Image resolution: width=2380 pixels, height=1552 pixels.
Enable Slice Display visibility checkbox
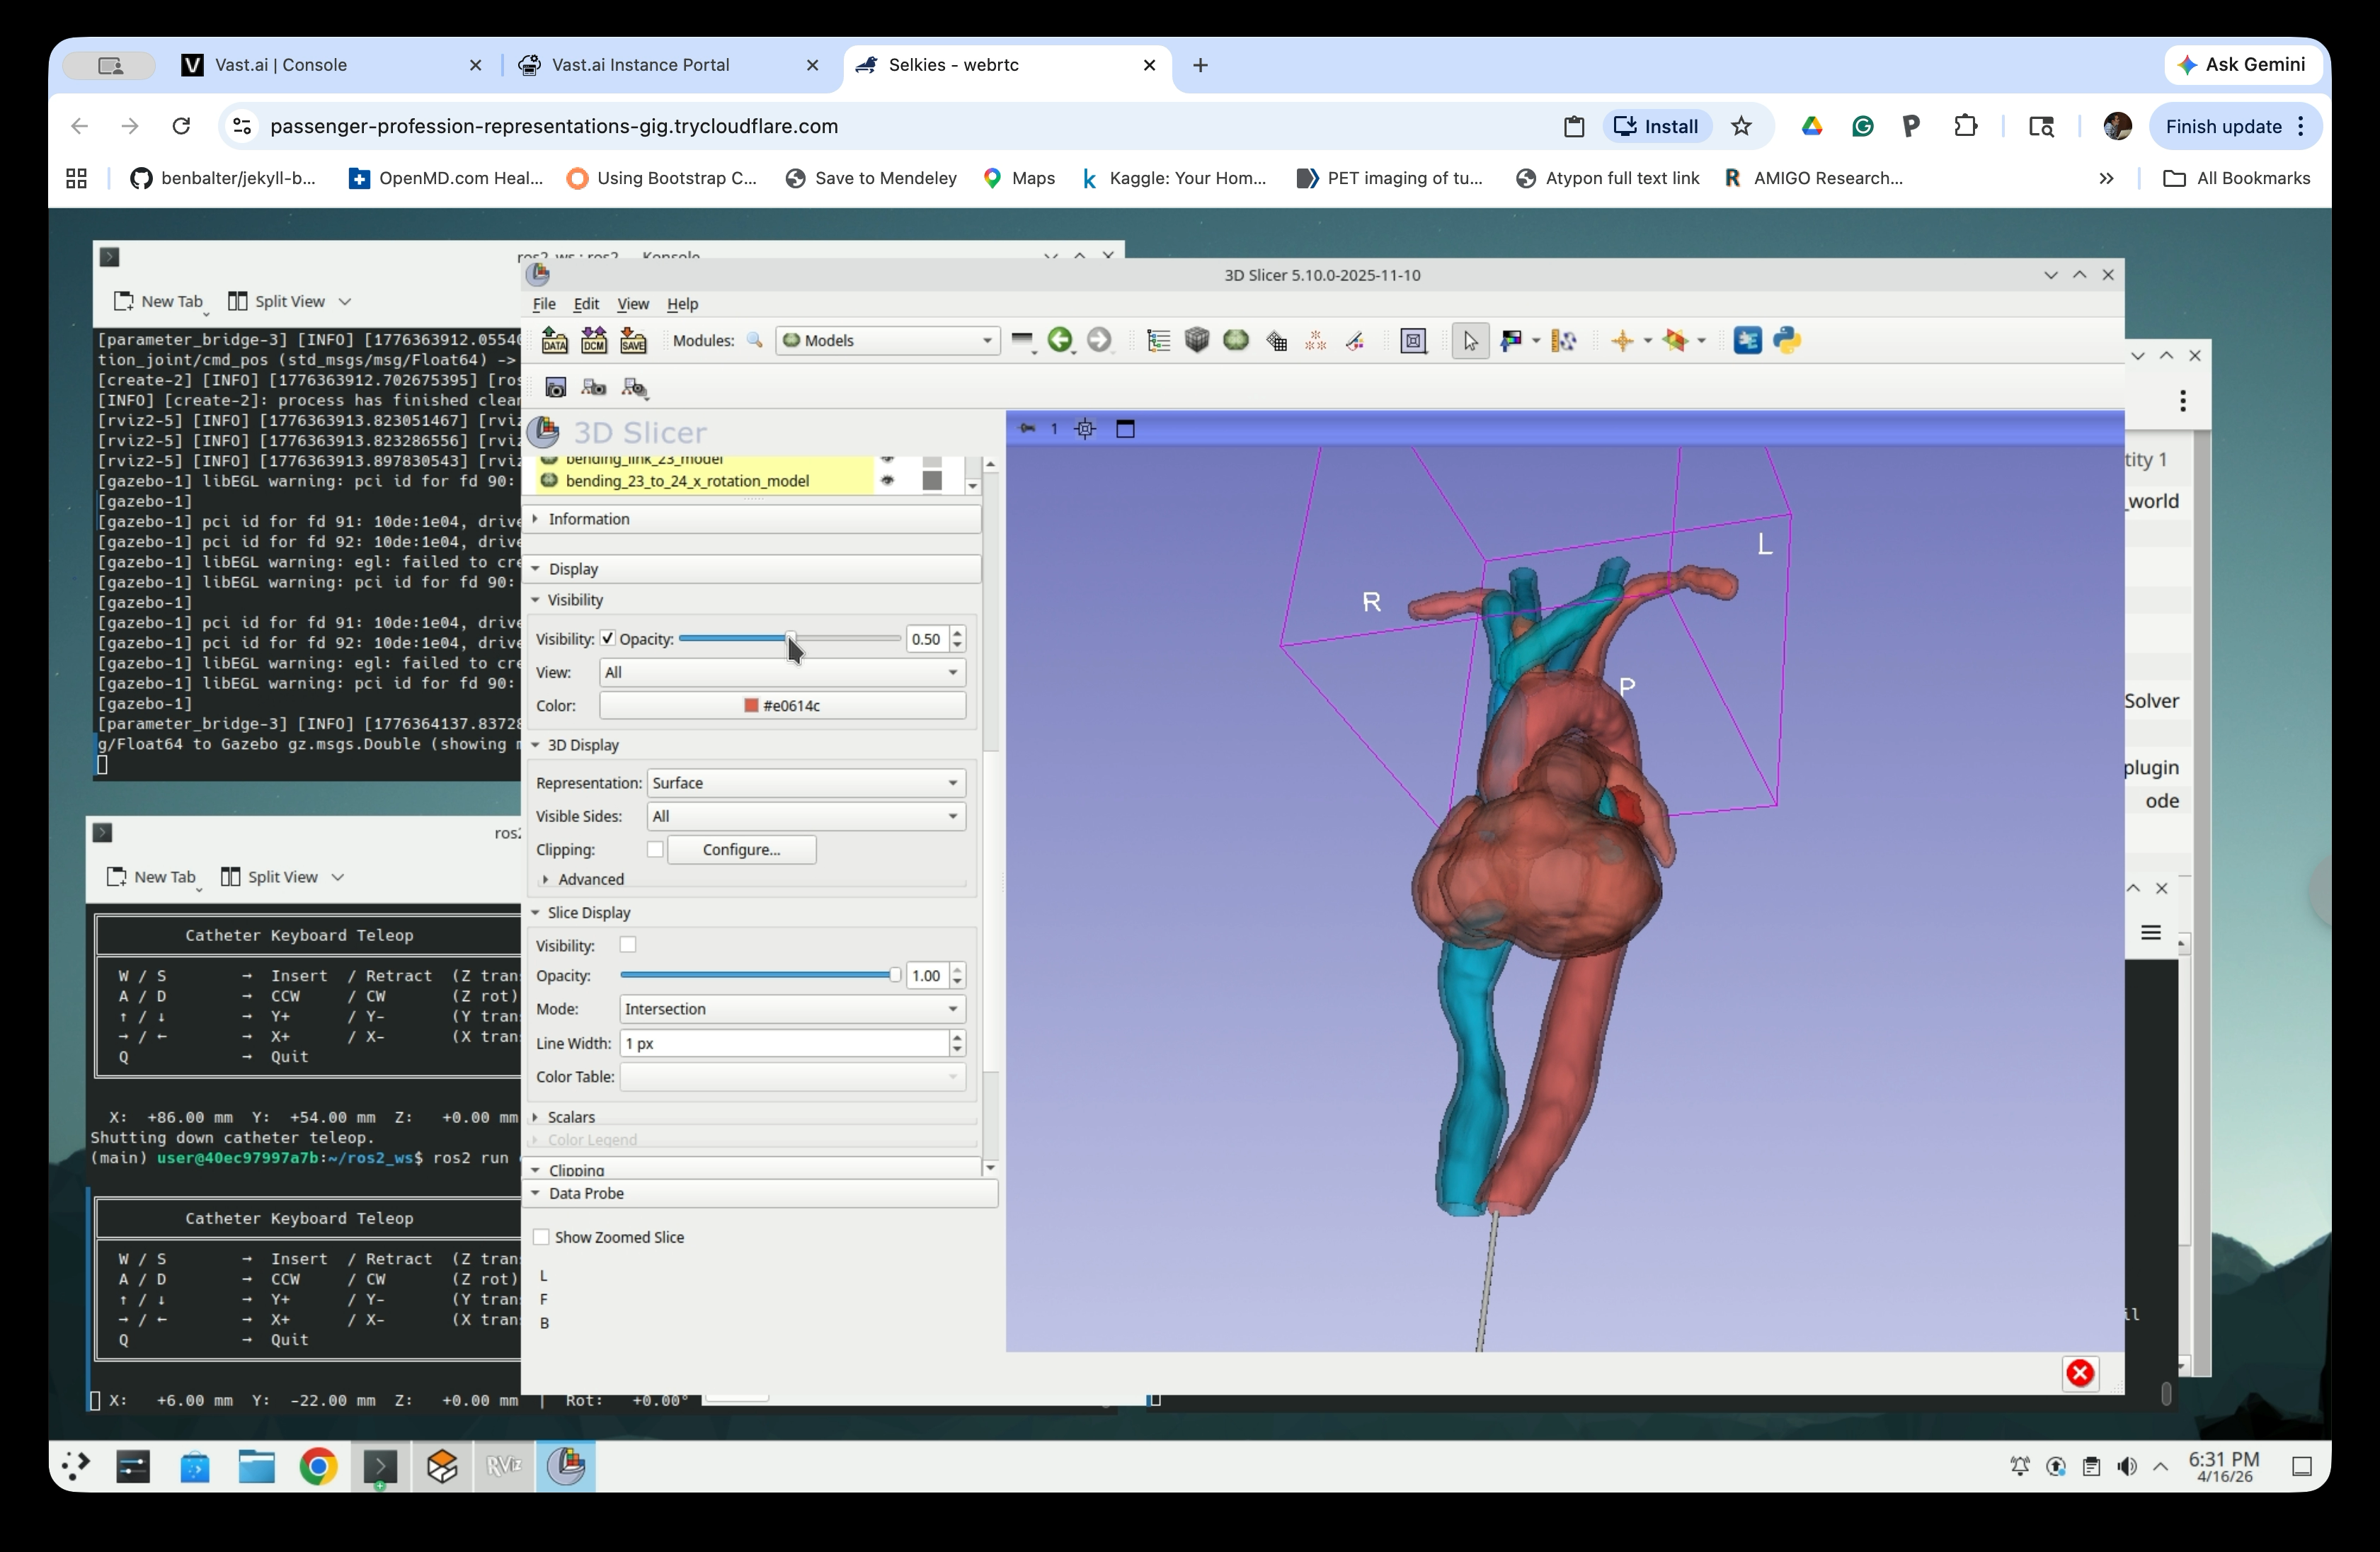[x=628, y=944]
